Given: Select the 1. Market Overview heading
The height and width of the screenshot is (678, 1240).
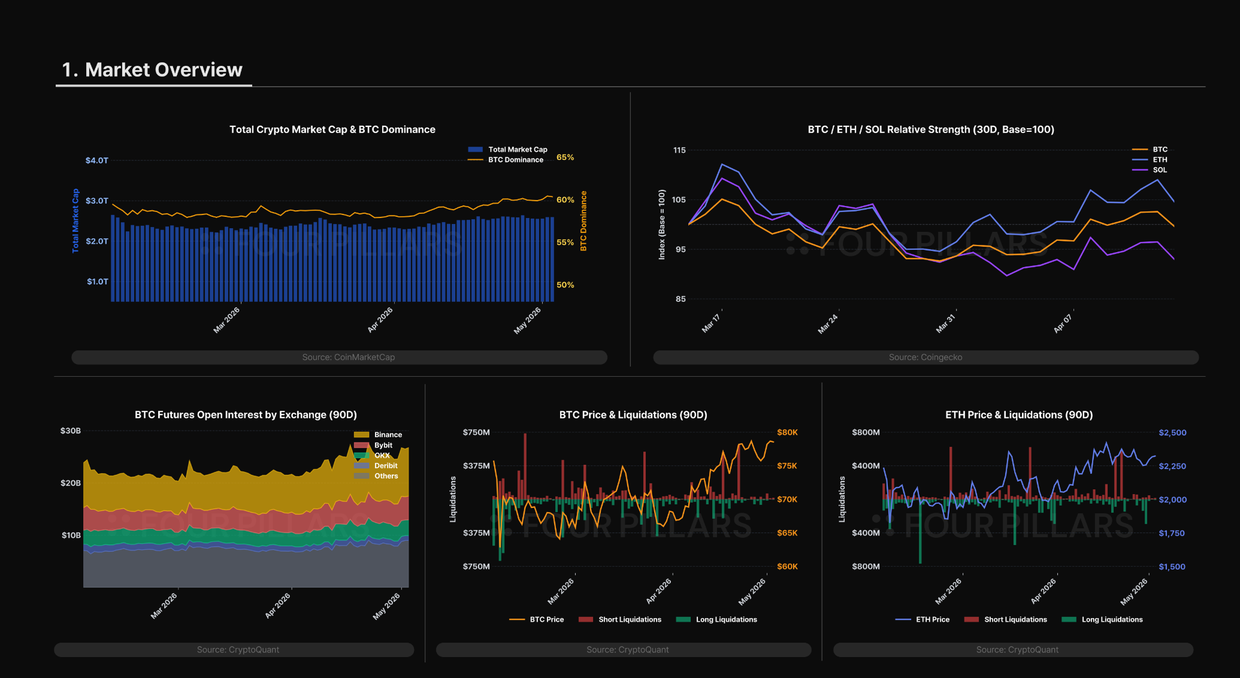Looking at the screenshot, I should coord(152,69).
